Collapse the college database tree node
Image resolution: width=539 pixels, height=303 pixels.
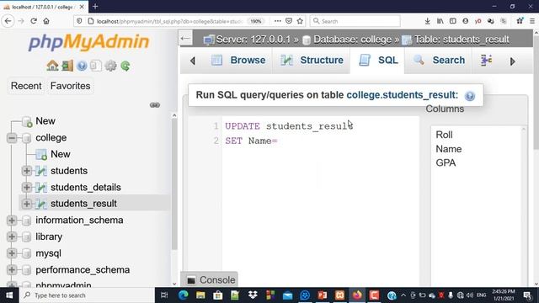click(12, 138)
